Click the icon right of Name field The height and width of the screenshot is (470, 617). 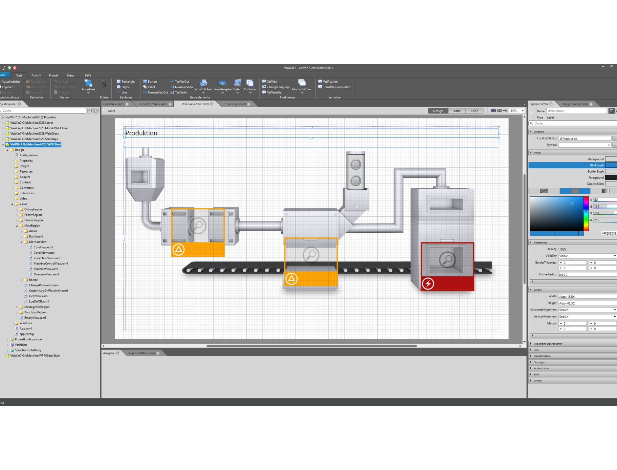pos(611,111)
